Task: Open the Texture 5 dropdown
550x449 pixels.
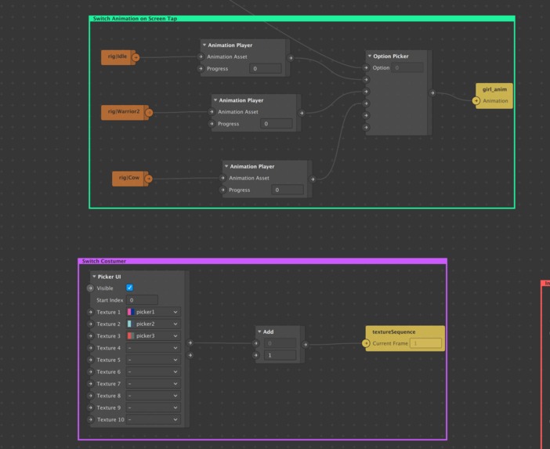Action: [154, 360]
